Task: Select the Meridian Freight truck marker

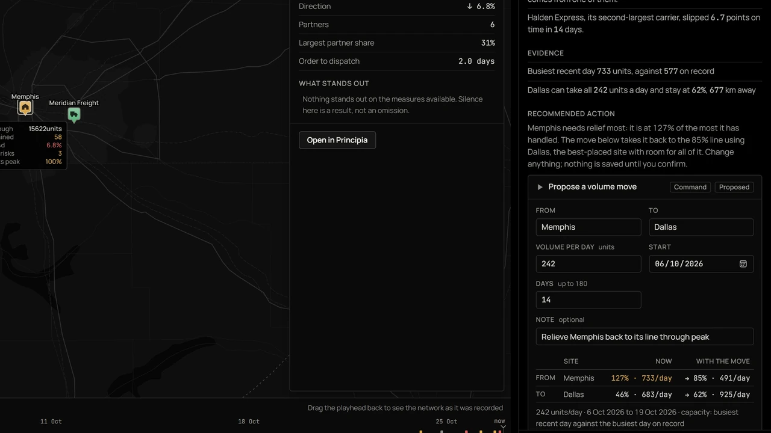Action: pyautogui.click(x=74, y=114)
